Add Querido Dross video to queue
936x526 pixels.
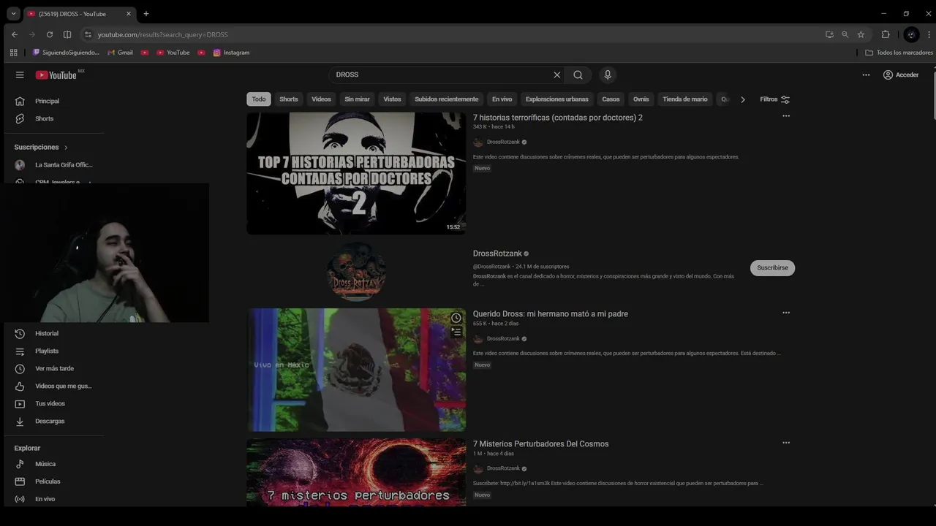click(x=456, y=332)
